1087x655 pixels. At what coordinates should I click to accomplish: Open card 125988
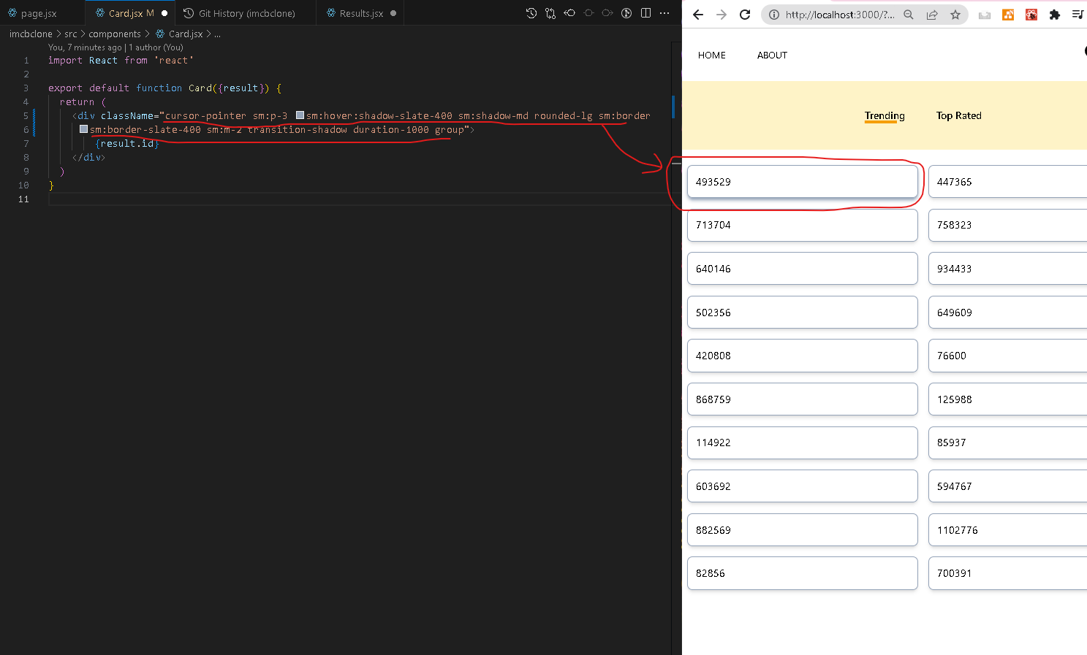tap(1007, 399)
